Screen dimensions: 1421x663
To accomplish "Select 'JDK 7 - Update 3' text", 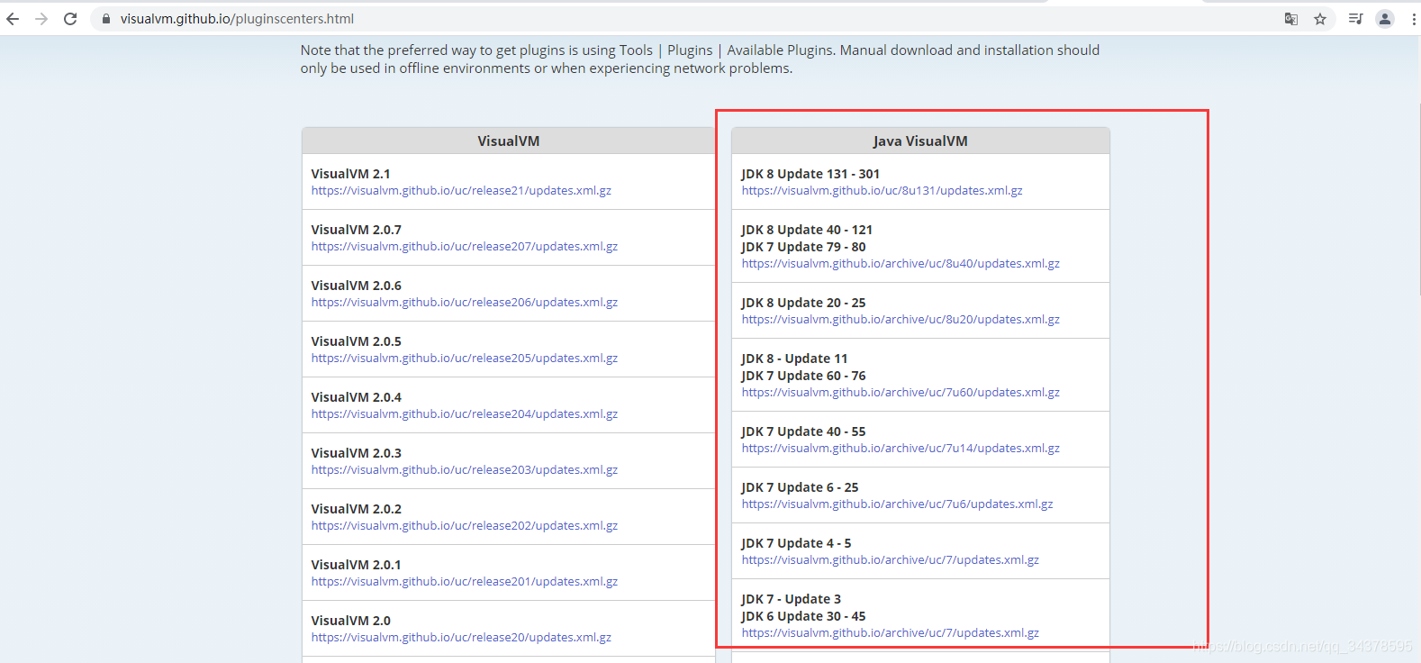I will click(x=791, y=599).
